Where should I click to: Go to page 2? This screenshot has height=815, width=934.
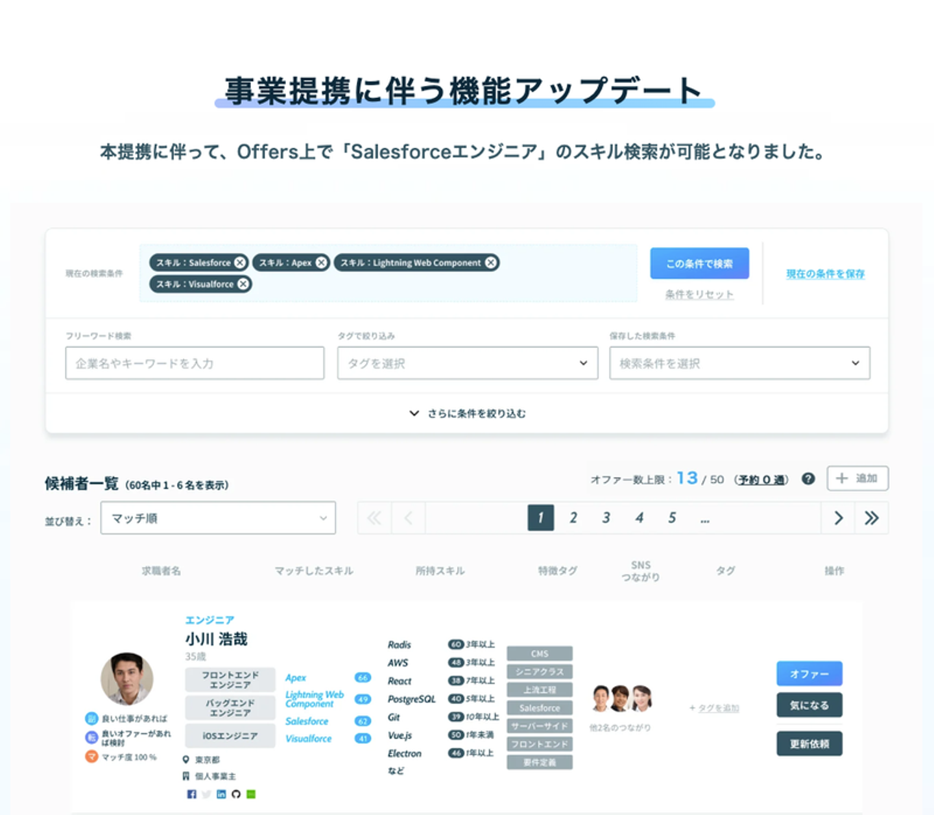click(x=573, y=518)
